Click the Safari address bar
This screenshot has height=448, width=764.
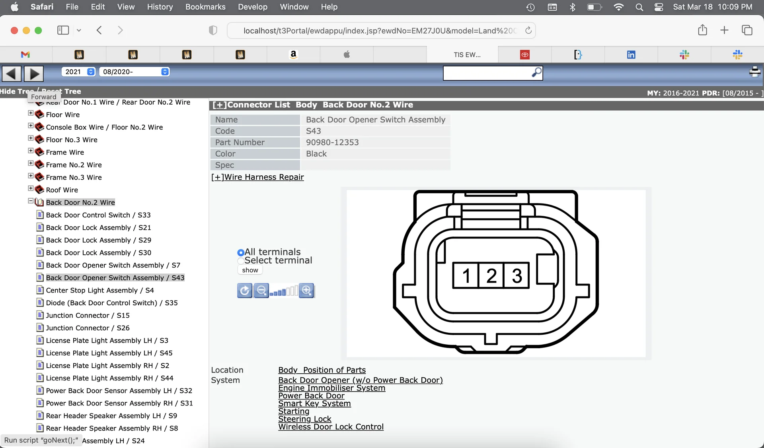pyautogui.click(x=381, y=31)
